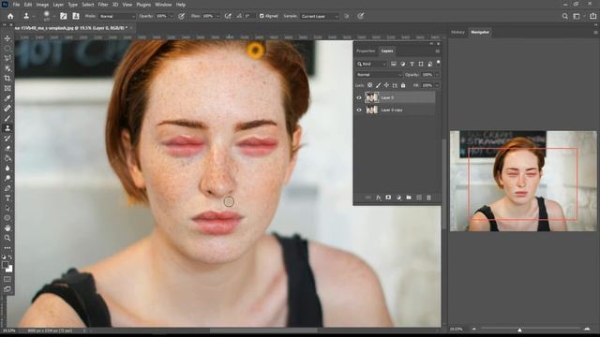Toggle Lock transparent pixels
The width and height of the screenshot is (600, 337).
click(x=369, y=85)
